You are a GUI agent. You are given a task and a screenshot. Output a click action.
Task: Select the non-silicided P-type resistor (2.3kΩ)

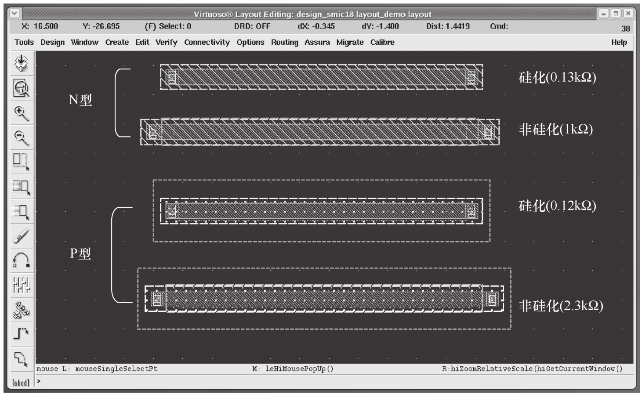324,299
